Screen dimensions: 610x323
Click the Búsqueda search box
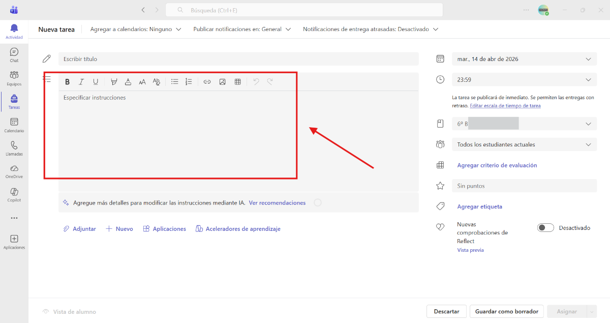tap(304, 10)
